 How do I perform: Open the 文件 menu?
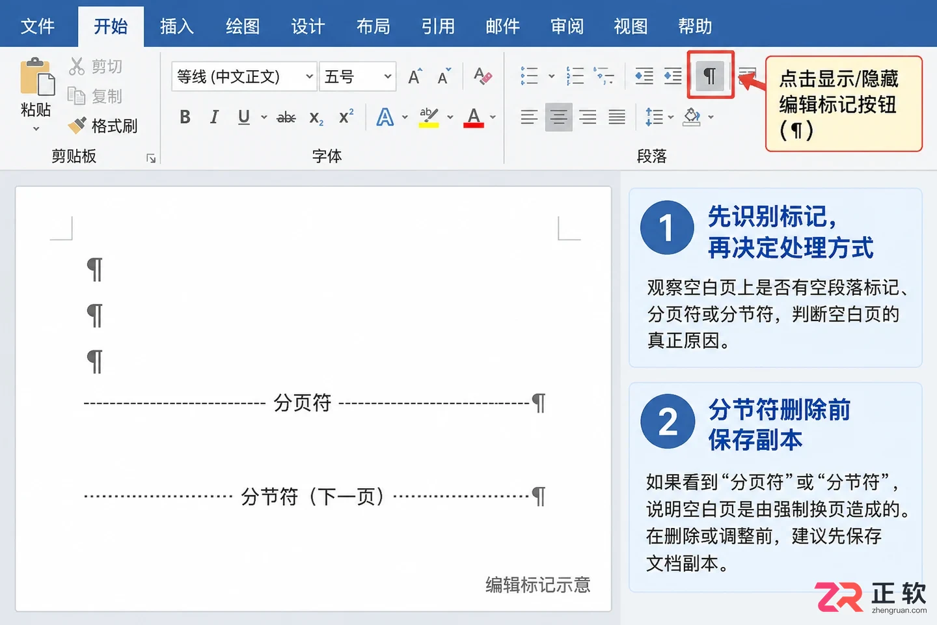(38, 26)
